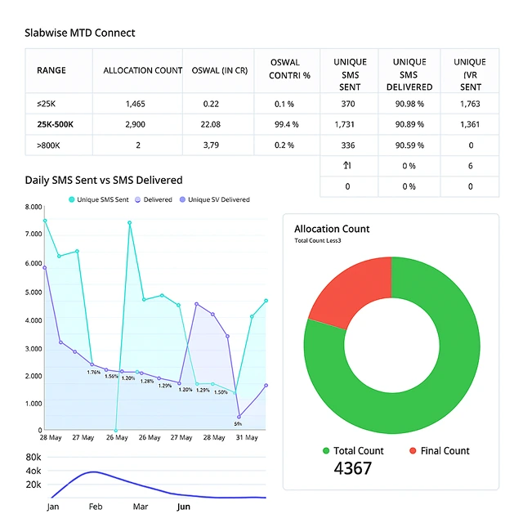
Task: Click the purple Unique SV Delivered legend dot
Action: tap(181, 199)
